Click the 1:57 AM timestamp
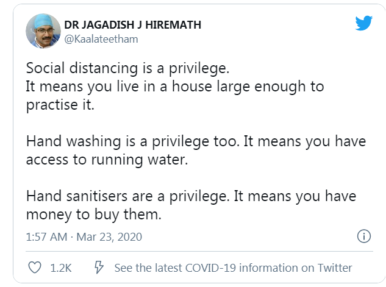The image size is (386, 287). [46, 237]
